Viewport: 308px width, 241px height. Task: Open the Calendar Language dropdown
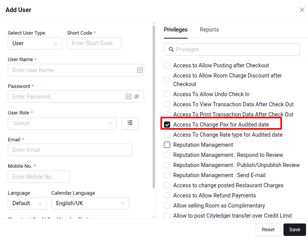click(x=90, y=203)
